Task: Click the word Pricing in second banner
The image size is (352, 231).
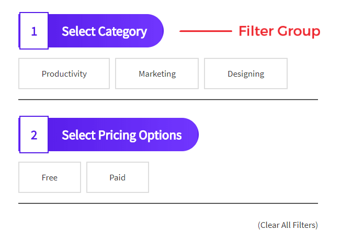Action: [x=117, y=136]
